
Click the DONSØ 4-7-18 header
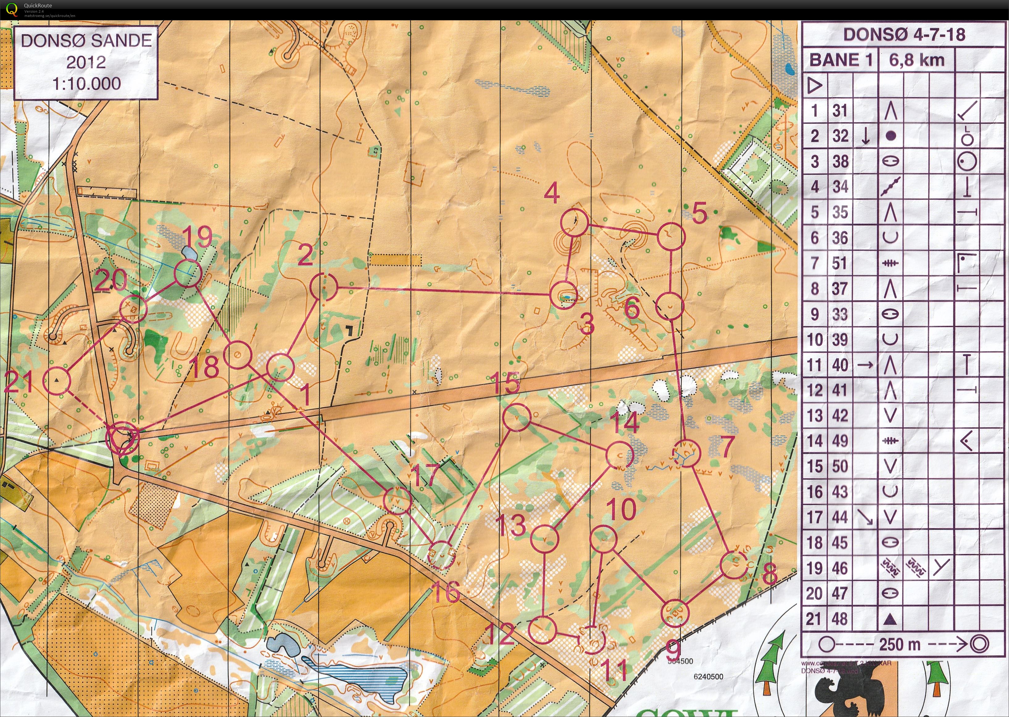(x=904, y=35)
